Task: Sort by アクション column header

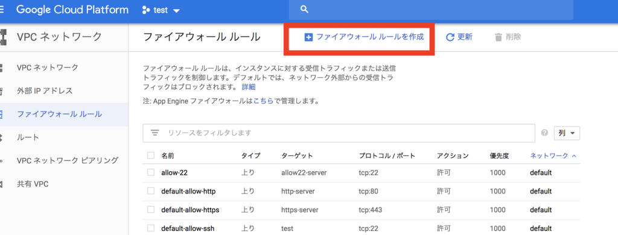Action: [453, 156]
